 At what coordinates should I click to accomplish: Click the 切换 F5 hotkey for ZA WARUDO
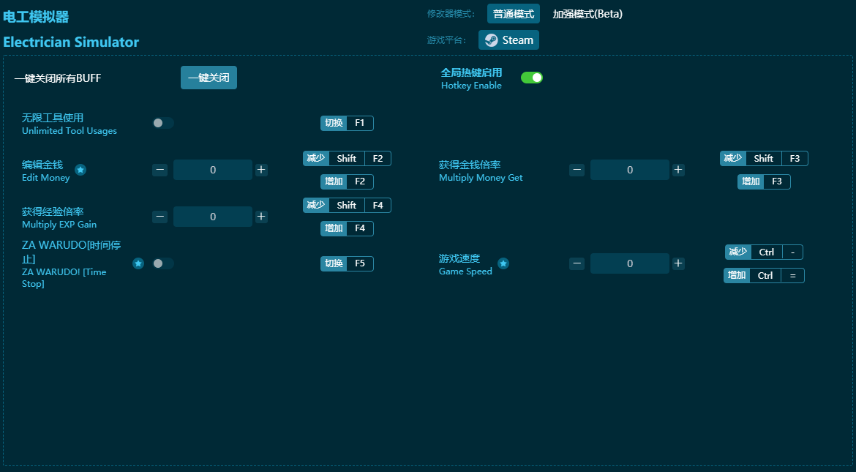346,263
